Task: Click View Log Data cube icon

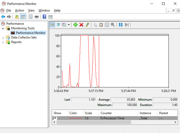Action: 58,25
